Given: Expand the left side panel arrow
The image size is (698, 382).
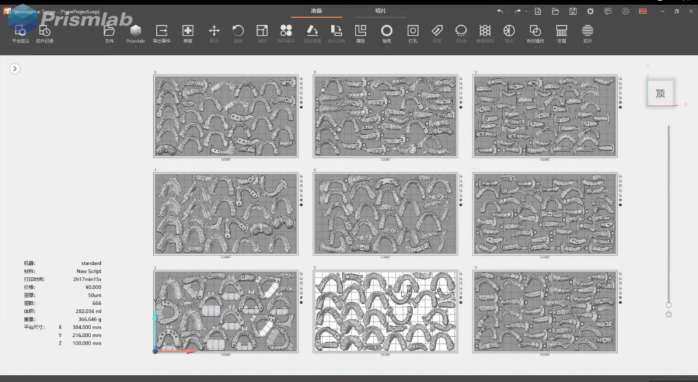Looking at the screenshot, I should [15, 68].
